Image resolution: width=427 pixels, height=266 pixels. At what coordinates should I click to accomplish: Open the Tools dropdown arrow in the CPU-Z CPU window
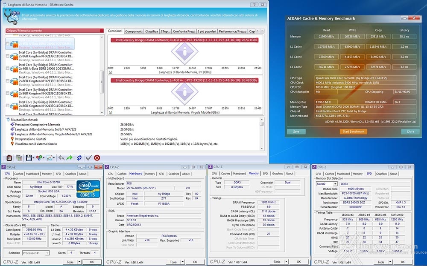click(79, 262)
